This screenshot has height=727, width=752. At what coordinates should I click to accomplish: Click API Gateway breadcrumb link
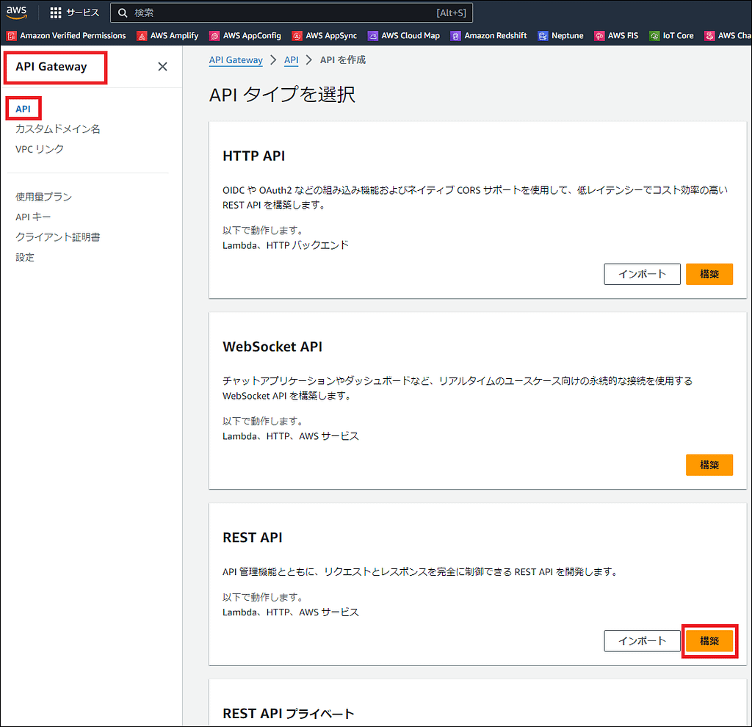click(x=236, y=60)
